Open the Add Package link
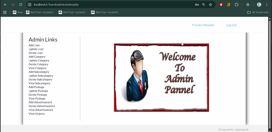 (36, 87)
